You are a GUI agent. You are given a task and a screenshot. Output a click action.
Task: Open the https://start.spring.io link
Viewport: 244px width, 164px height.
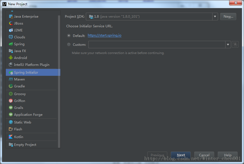click(x=105, y=35)
